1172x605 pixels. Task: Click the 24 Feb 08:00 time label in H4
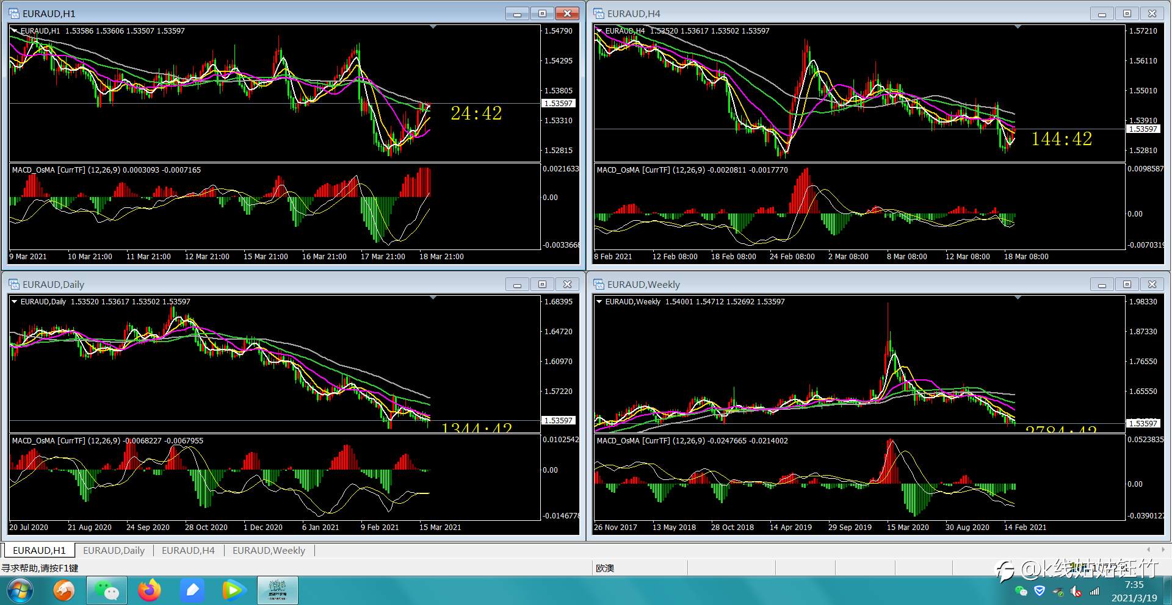point(792,257)
